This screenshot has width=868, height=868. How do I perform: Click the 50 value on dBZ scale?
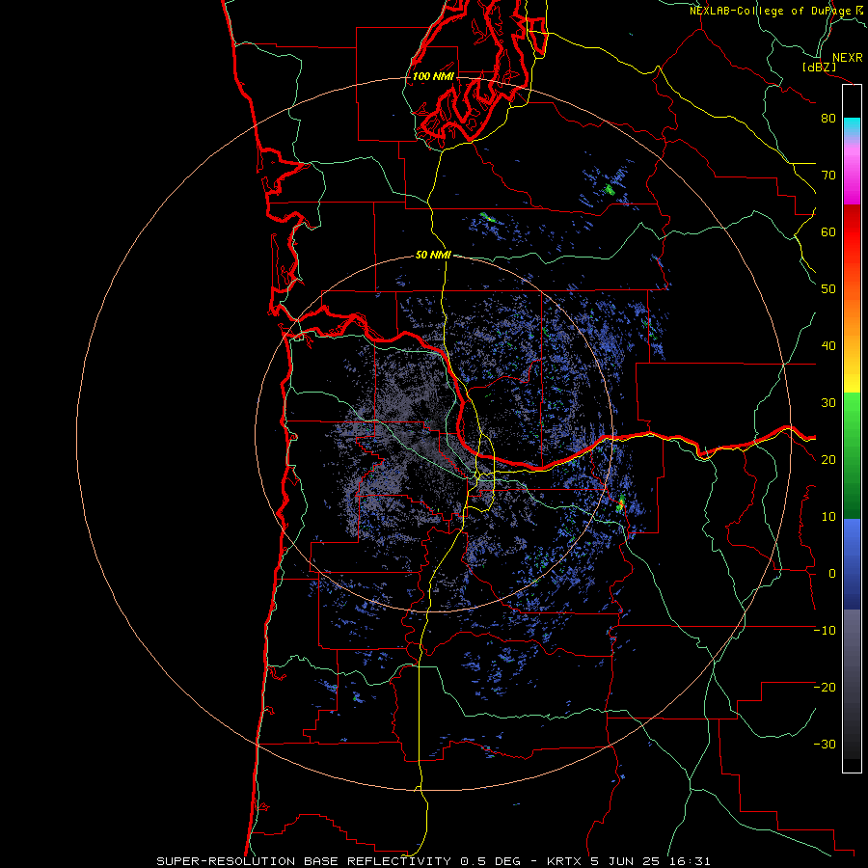[828, 289]
